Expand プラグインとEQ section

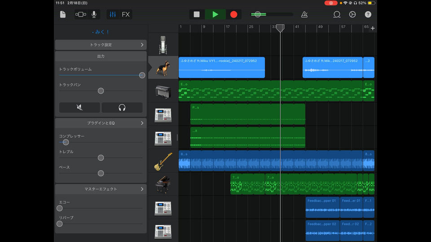(101, 123)
